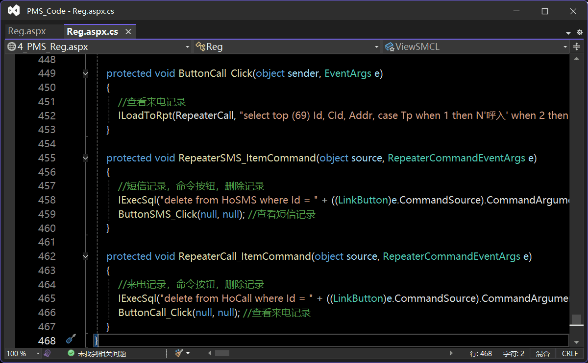Switch to the Reg.aspx tab
This screenshot has height=363, width=588.
pyautogui.click(x=27, y=31)
